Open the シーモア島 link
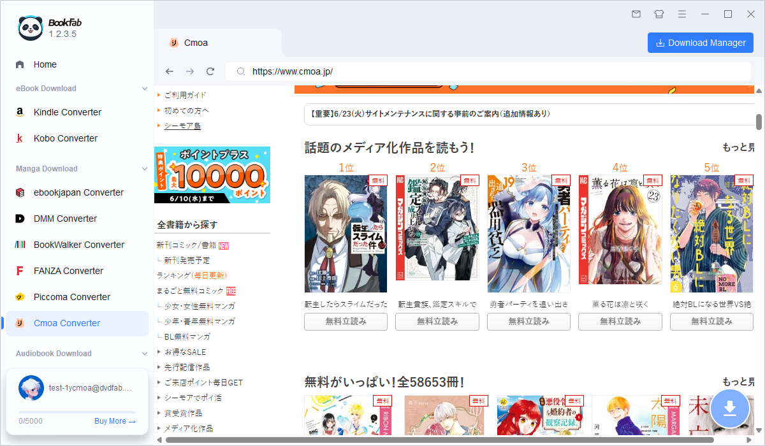Image resolution: width=765 pixels, height=446 pixels. coord(182,126)
